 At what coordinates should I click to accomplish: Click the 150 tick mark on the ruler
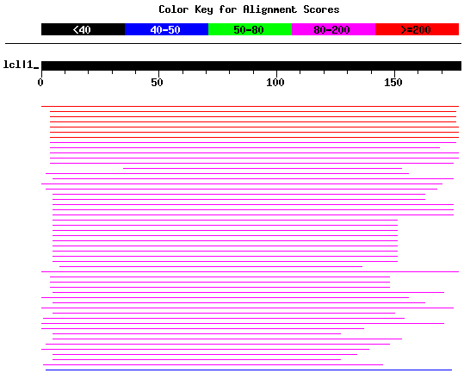[x=394, y=73]
